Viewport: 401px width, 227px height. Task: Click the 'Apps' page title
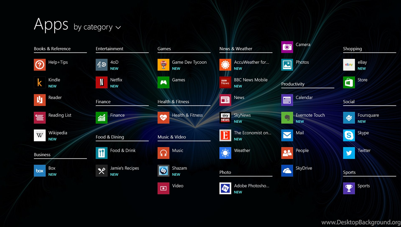[x=51, y=25]
